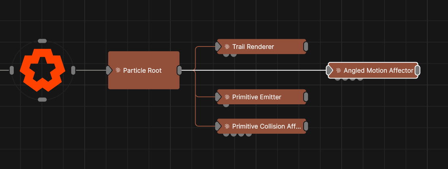Click the right port of the Root node
The height and width of the screenshot is (169, 448).
[73, 70]
